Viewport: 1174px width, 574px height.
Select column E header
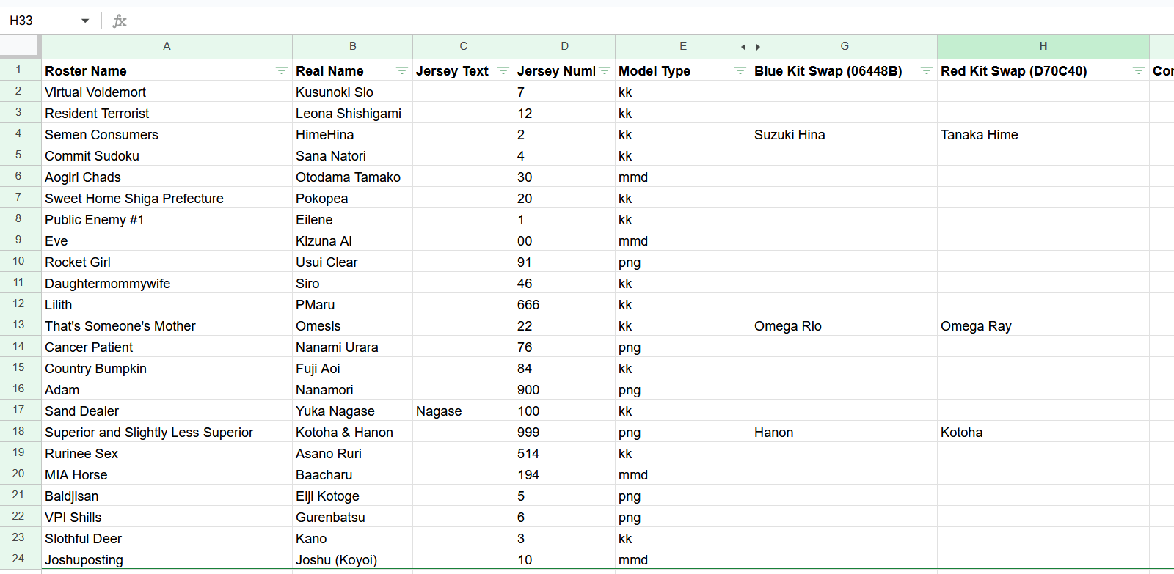click(x=683, y=46)
